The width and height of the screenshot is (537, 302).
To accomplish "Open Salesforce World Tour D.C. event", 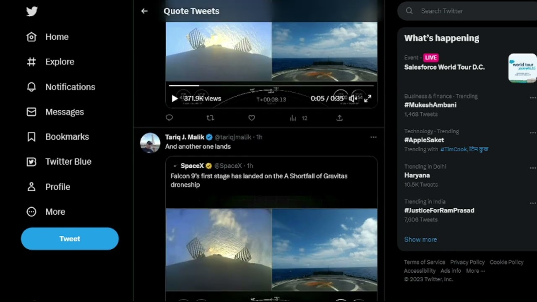I will pyautogui.click(x=444, y=67).
